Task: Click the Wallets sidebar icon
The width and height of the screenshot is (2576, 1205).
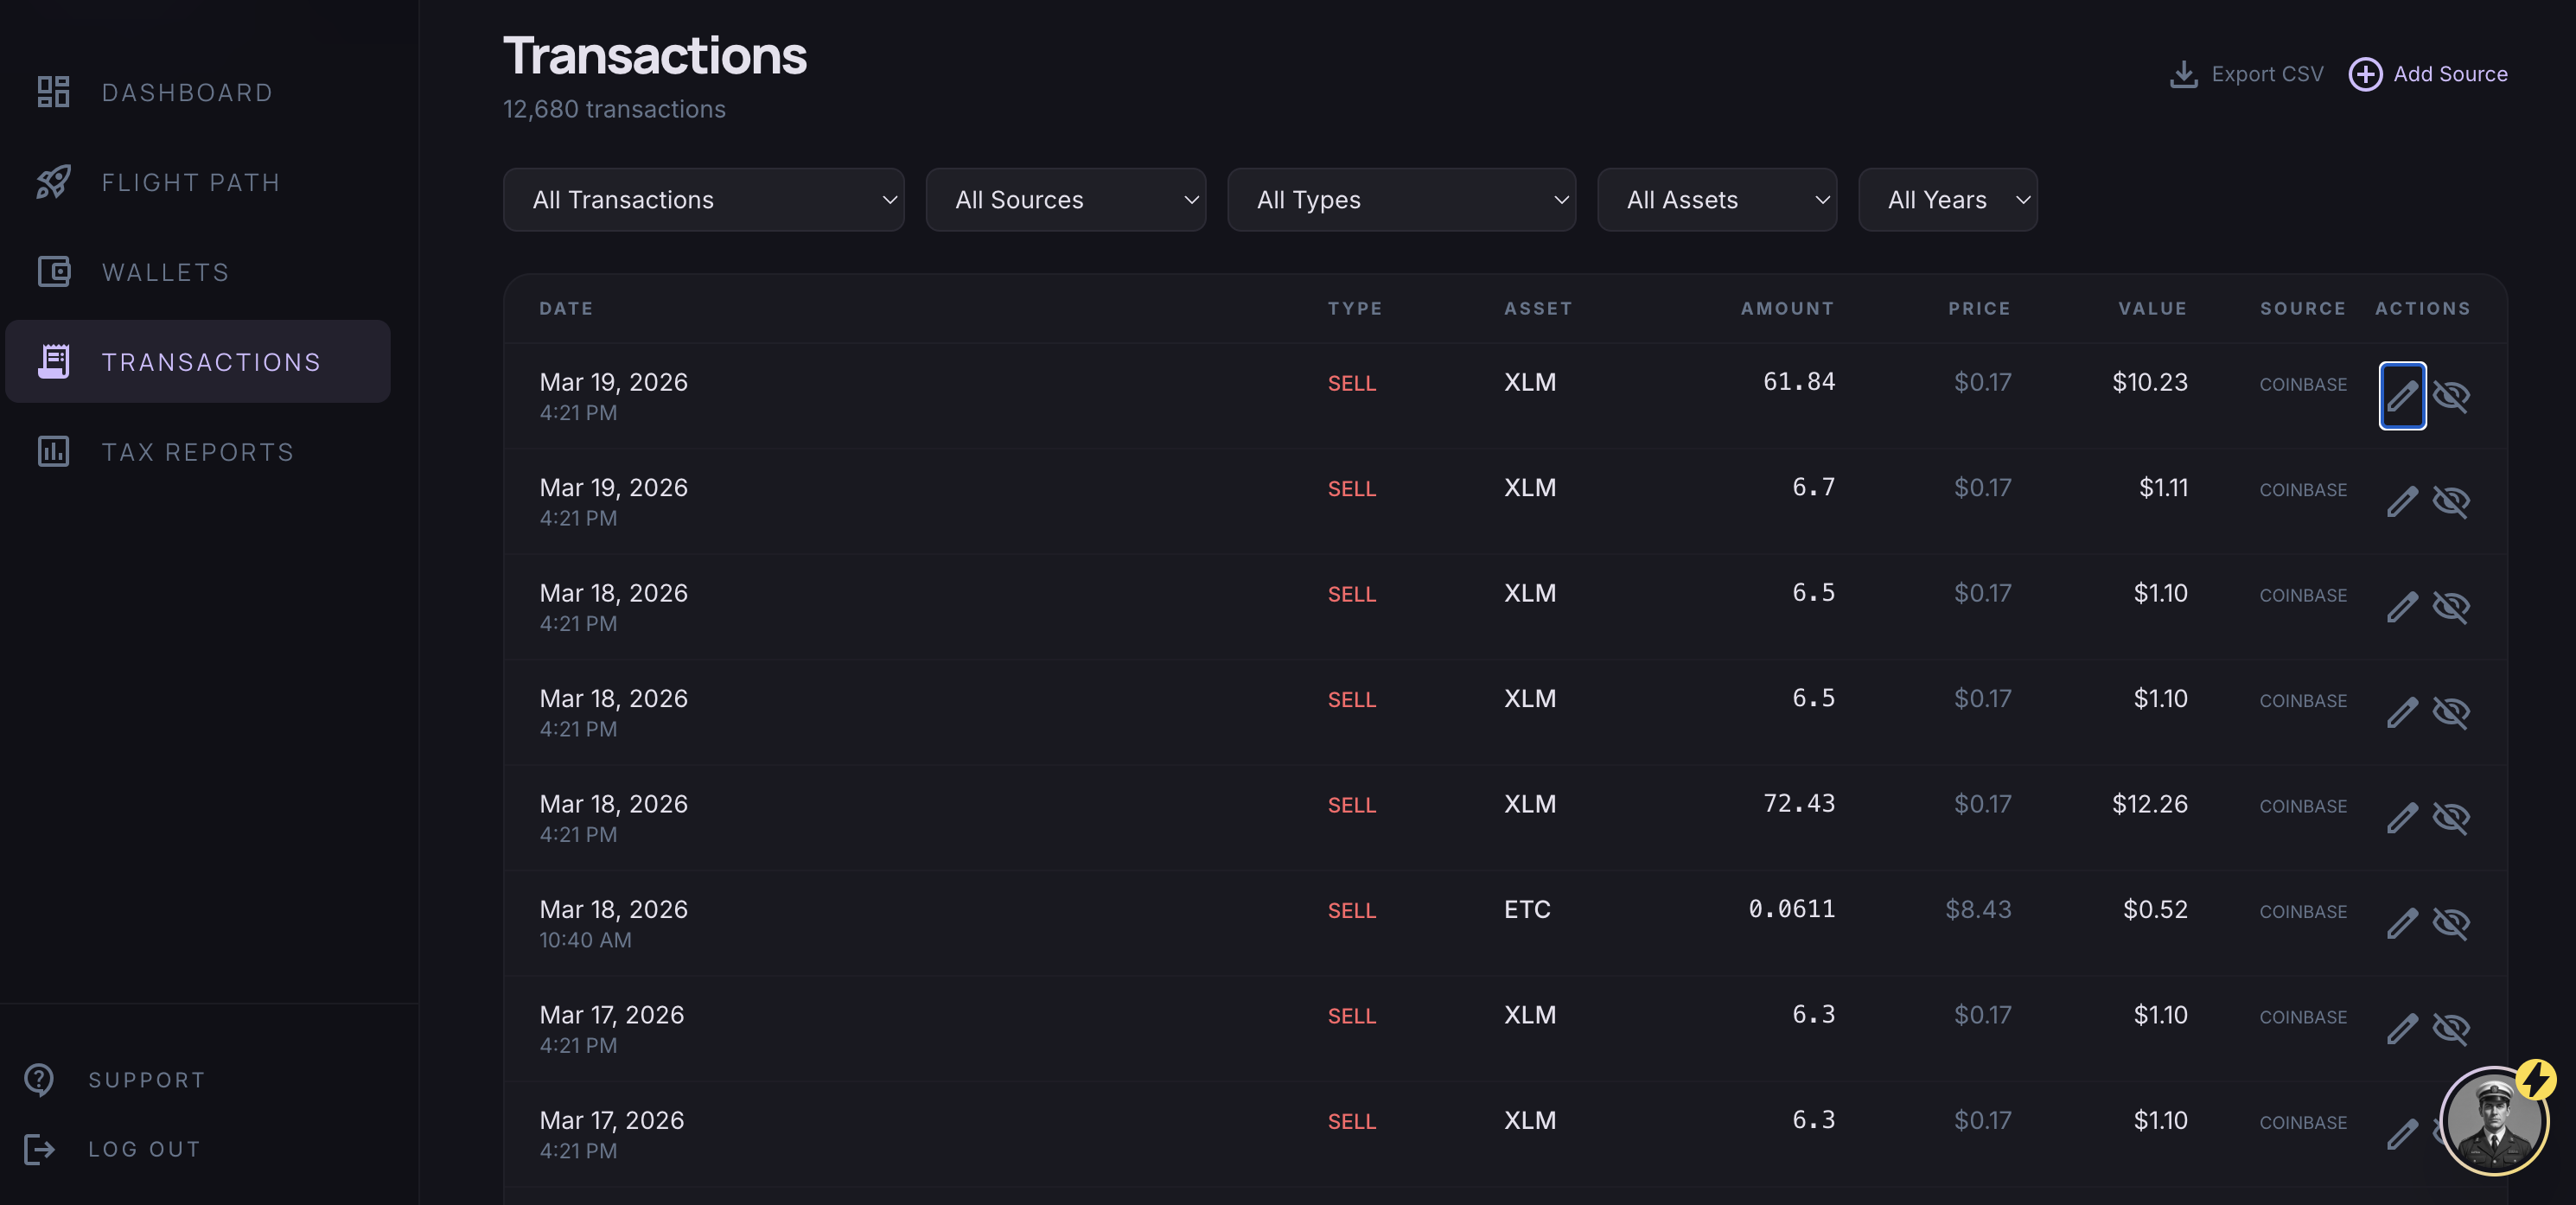Action: pos(55,271)
